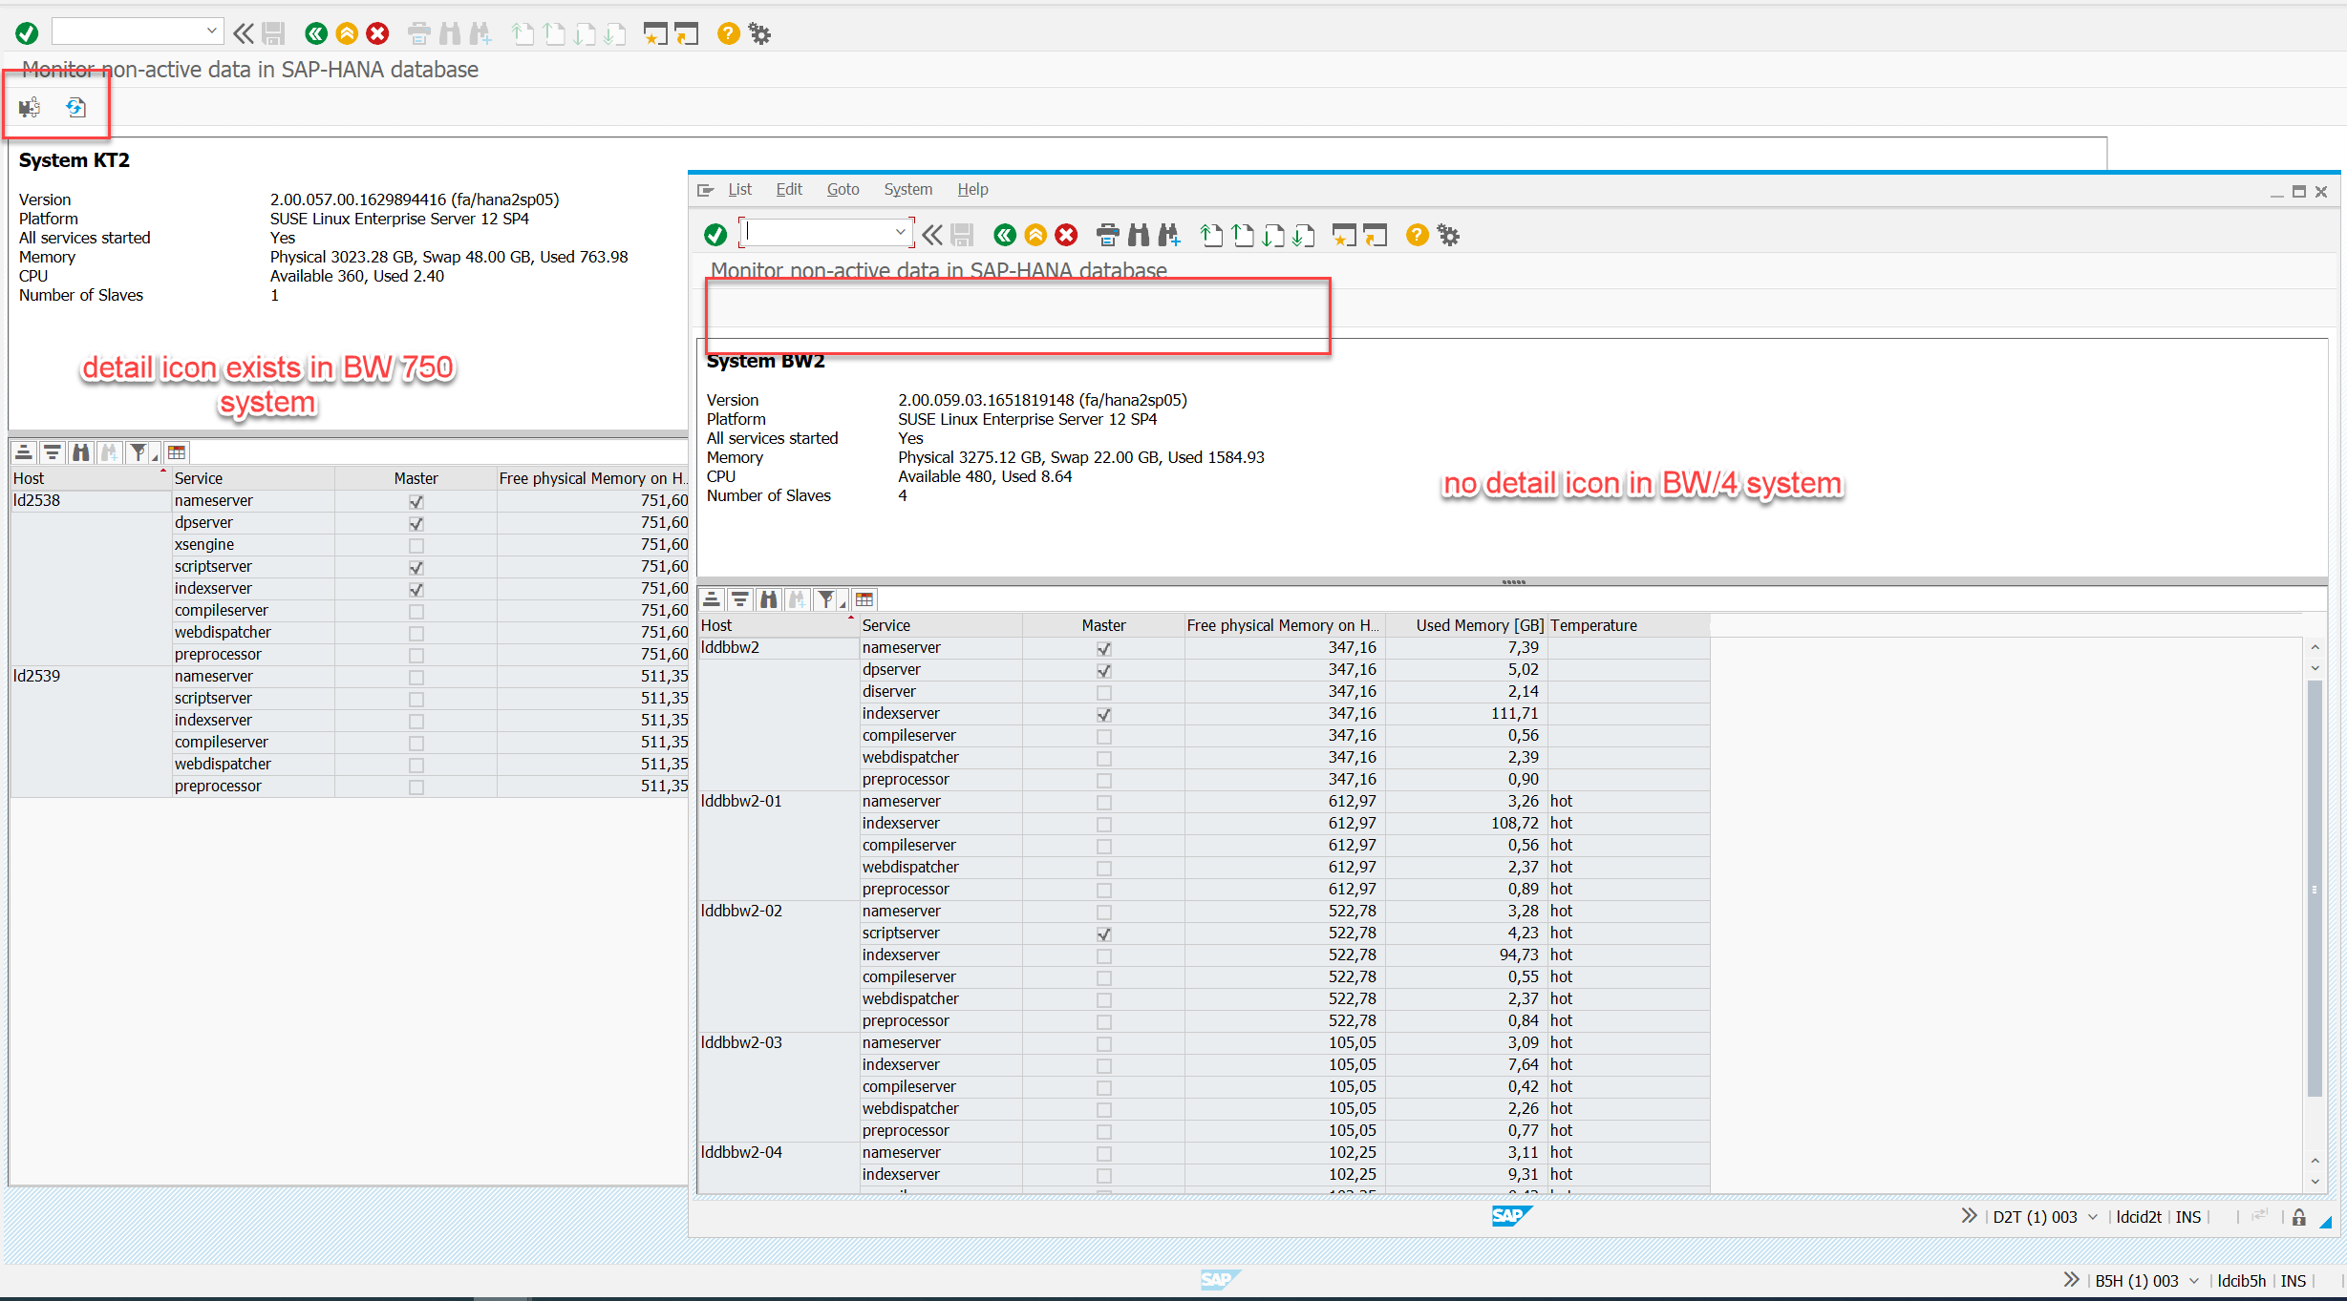Toggle Master checkbox for lddbbw2 diserver
The image size is (2347, 1301).
pyautogui.click(x=1104, y=692)
